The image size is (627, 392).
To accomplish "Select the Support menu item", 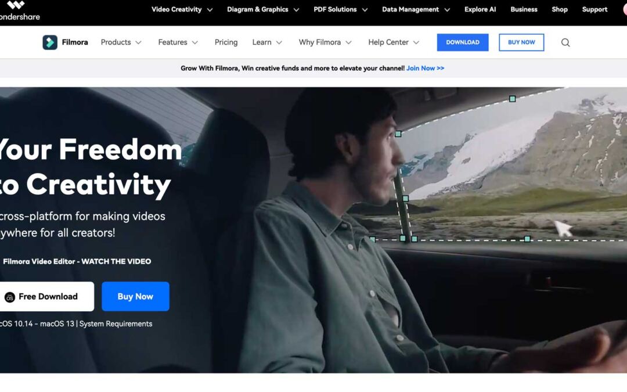I will 594,9.
